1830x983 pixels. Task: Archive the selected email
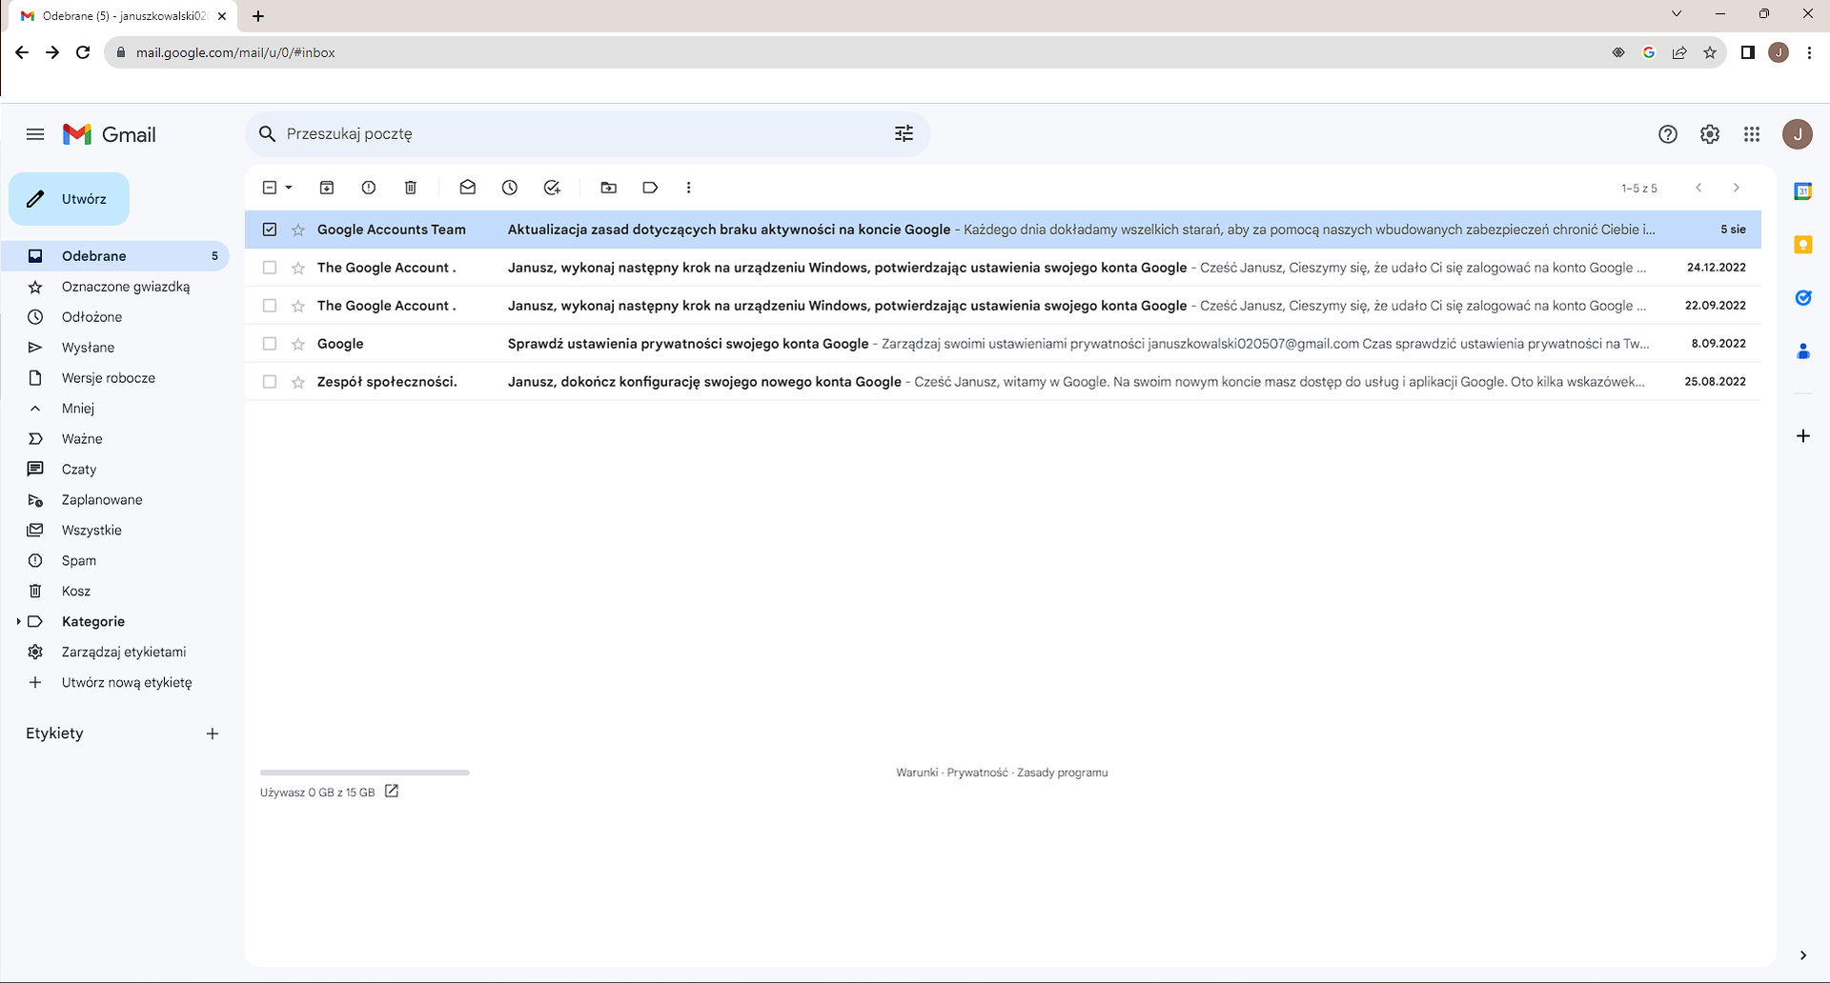point(327,188)
